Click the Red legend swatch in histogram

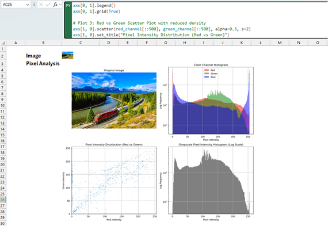(207, 70)
